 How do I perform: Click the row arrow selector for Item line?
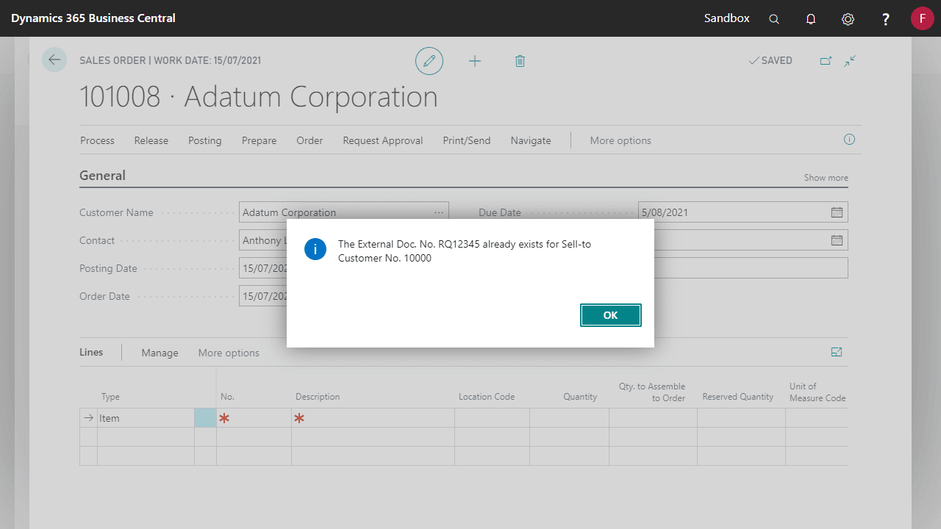coord(88,418)
